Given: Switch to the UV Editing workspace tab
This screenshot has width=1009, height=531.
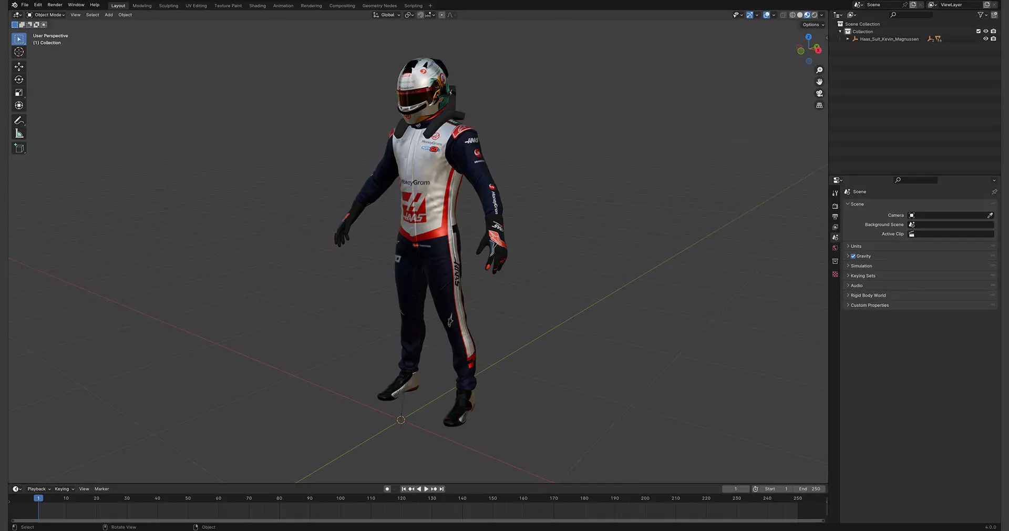Looking at the screenshot, I should pos(196,6).
